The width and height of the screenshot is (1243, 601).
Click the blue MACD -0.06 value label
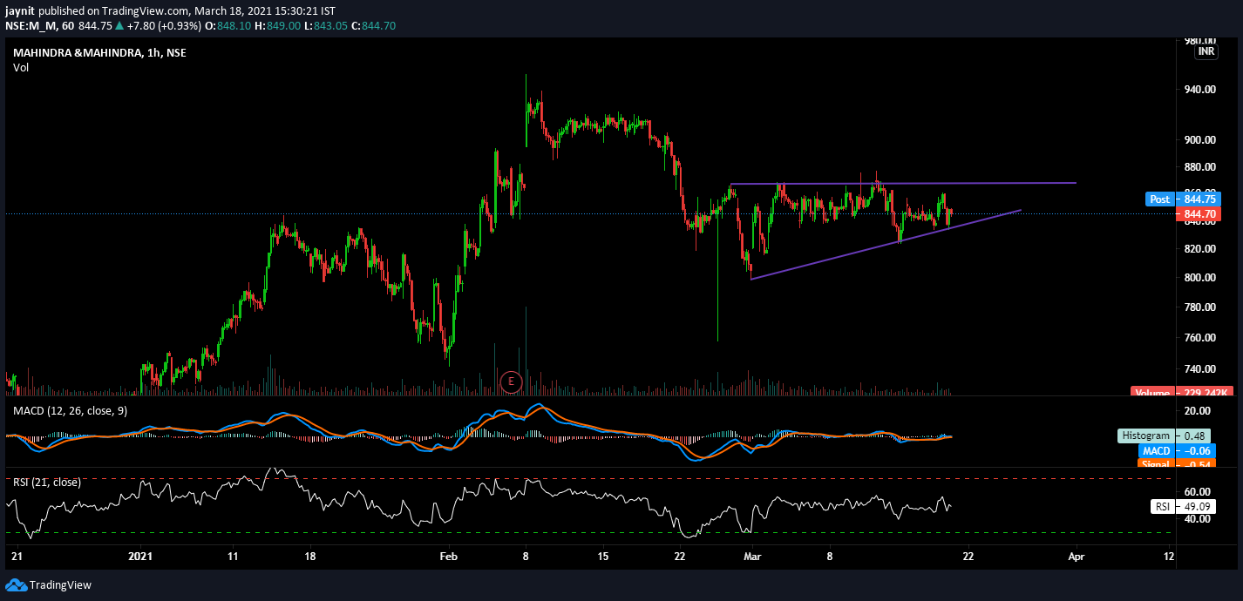1178,450
